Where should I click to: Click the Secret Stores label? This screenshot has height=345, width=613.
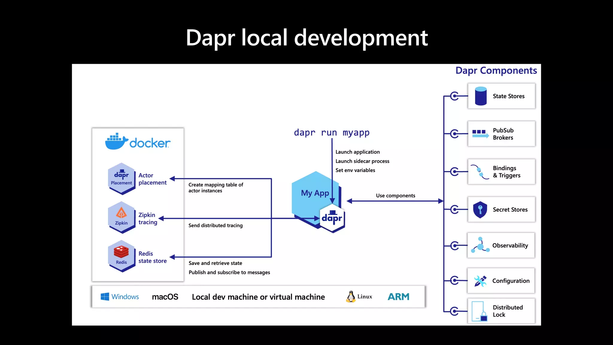510,210
